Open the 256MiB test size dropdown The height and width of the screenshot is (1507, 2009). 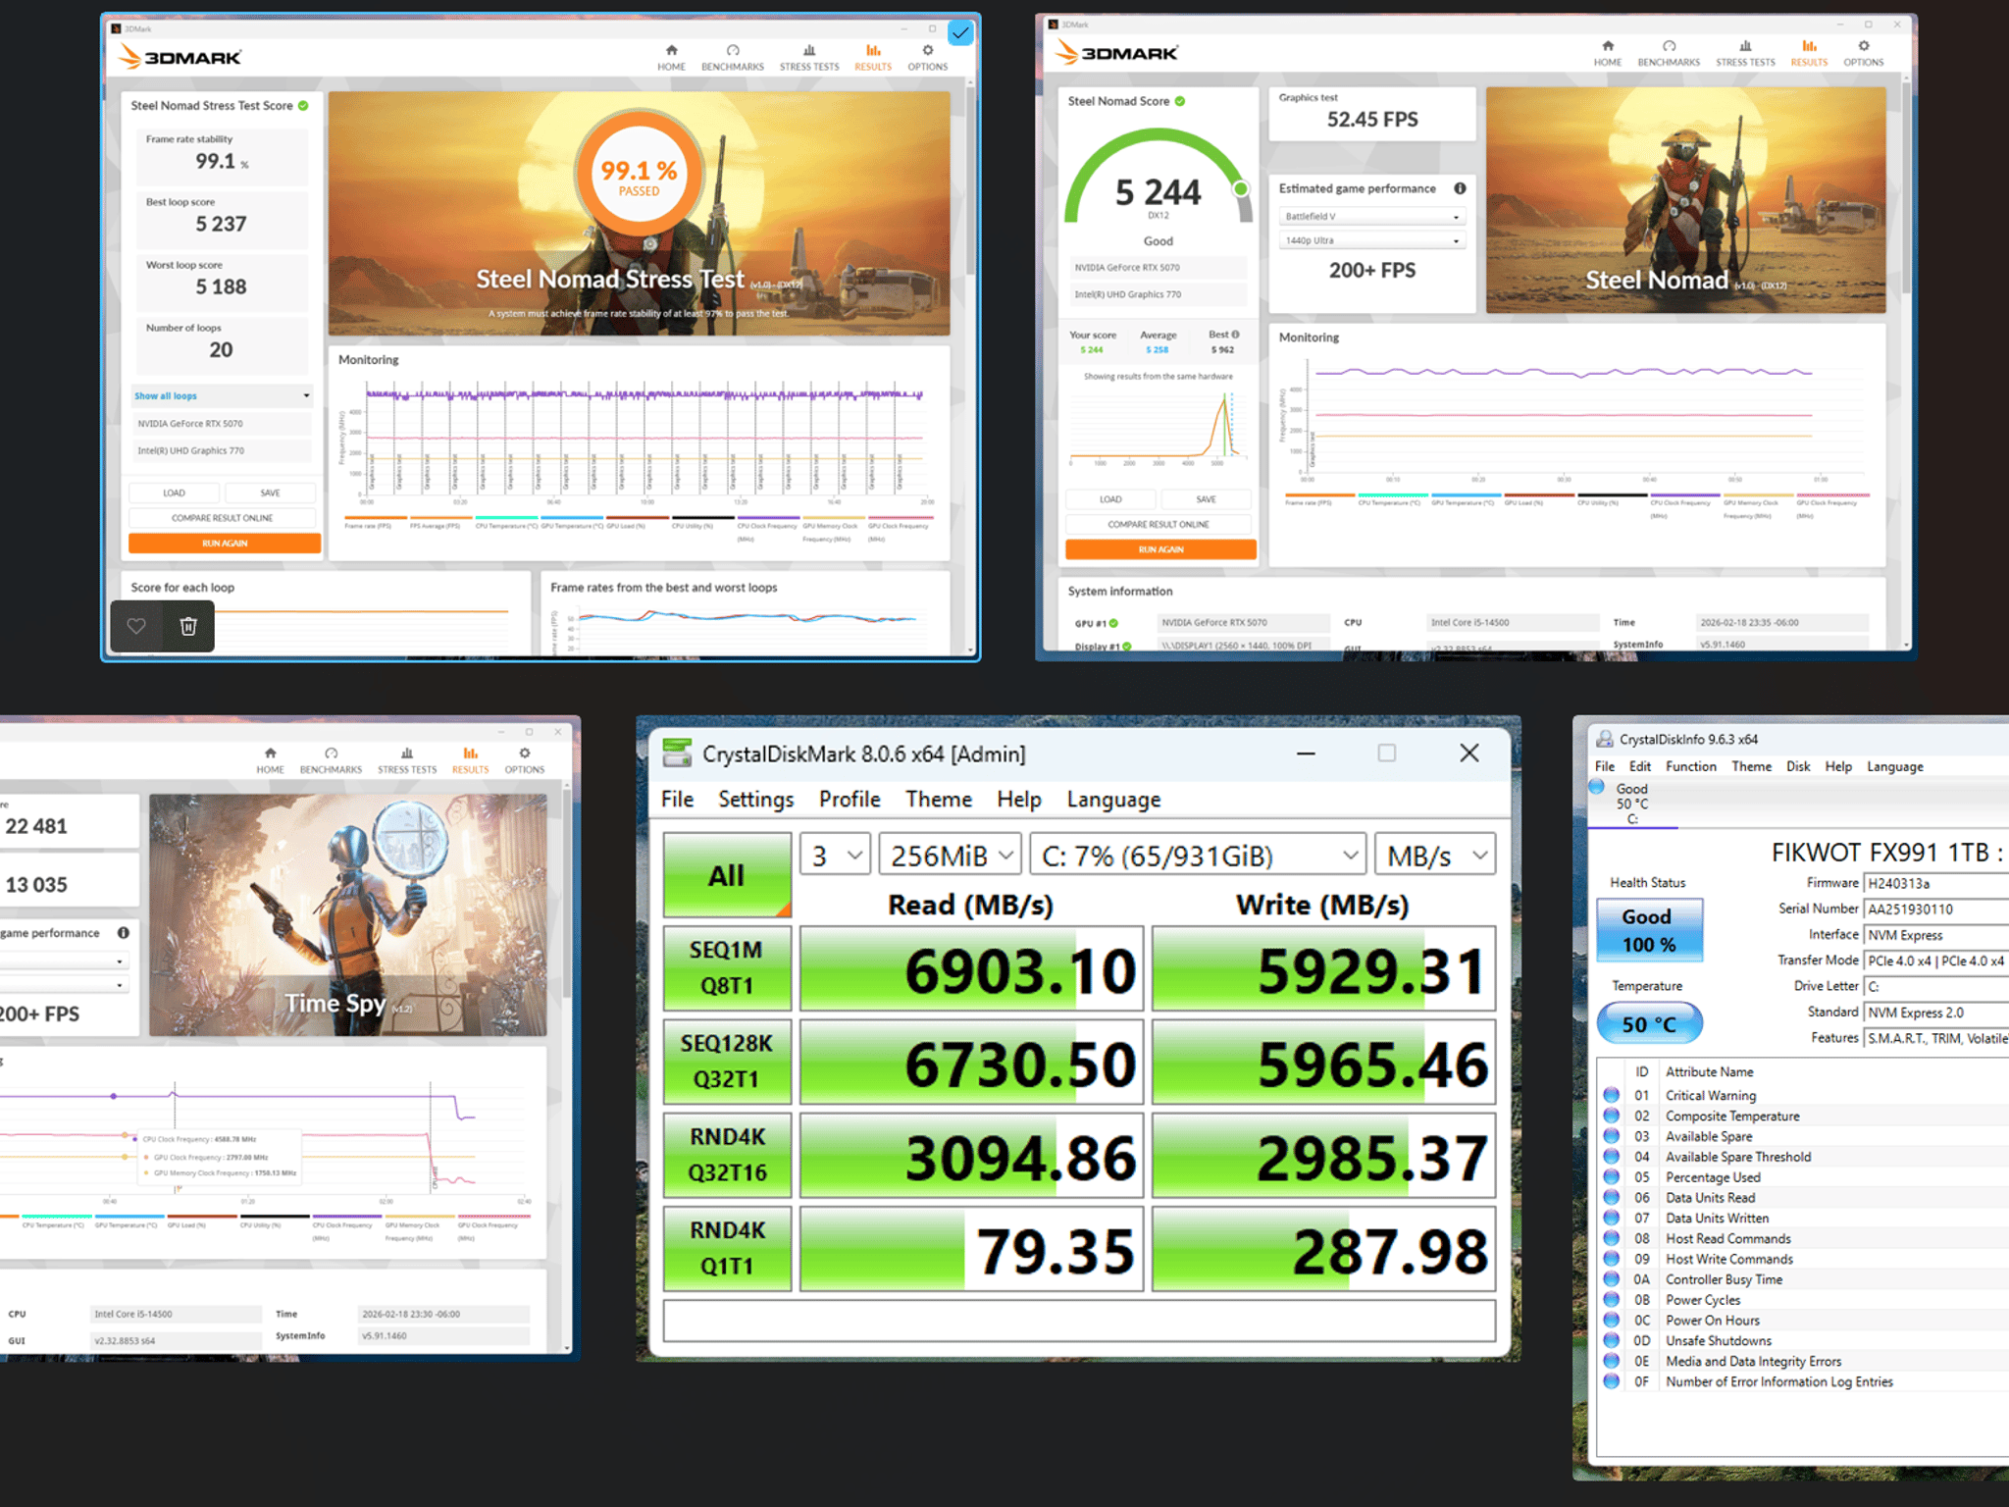coord(950,856)
